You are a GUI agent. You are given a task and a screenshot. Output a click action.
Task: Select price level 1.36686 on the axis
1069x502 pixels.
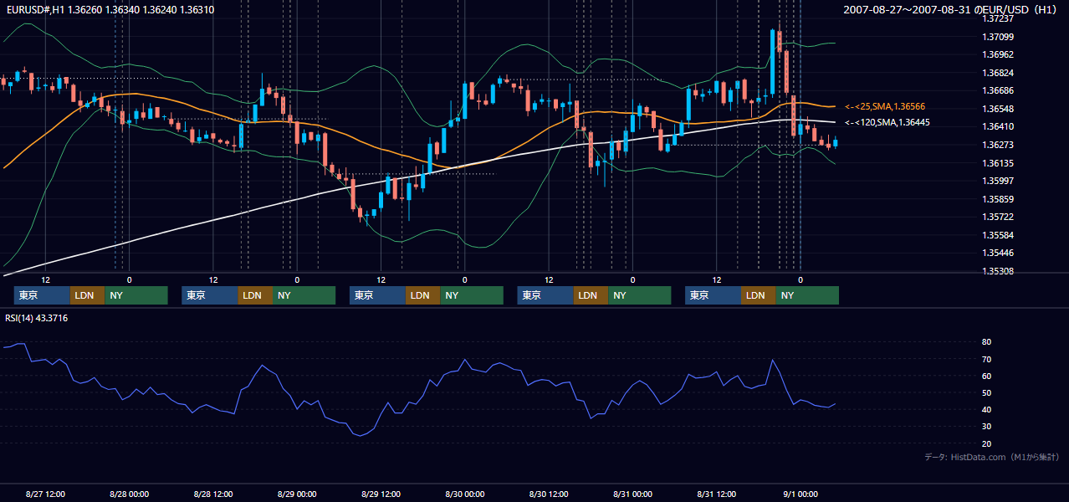999,90
